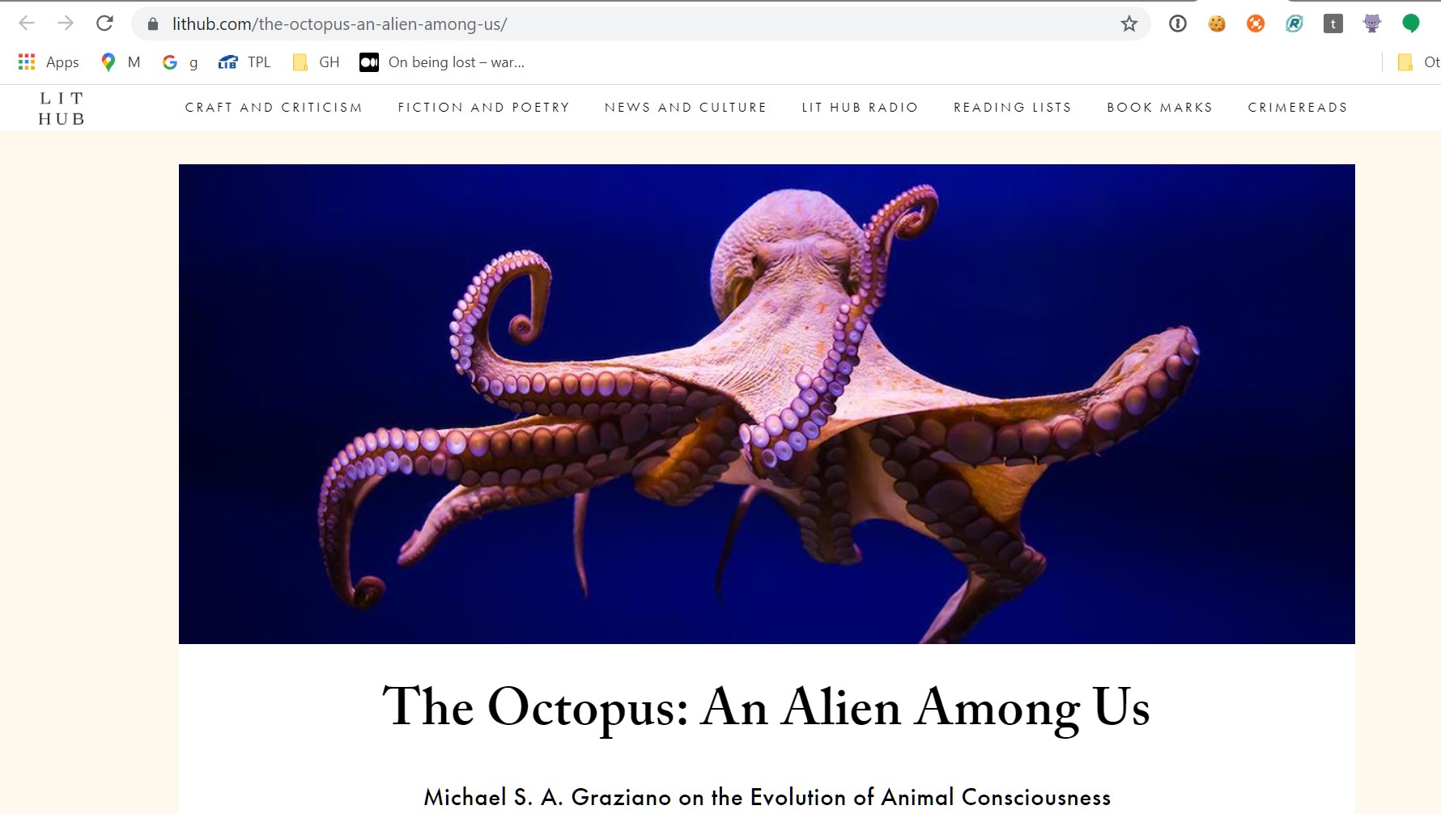Click the Lit Hub logo
1441x814 pixels.
tap(62, 108)
